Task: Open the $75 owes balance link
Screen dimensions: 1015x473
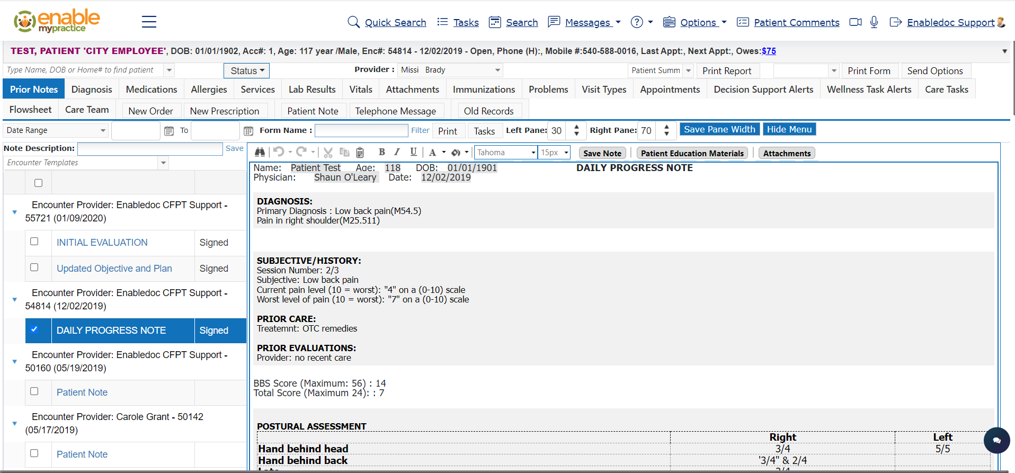Action: coord(769,51)
